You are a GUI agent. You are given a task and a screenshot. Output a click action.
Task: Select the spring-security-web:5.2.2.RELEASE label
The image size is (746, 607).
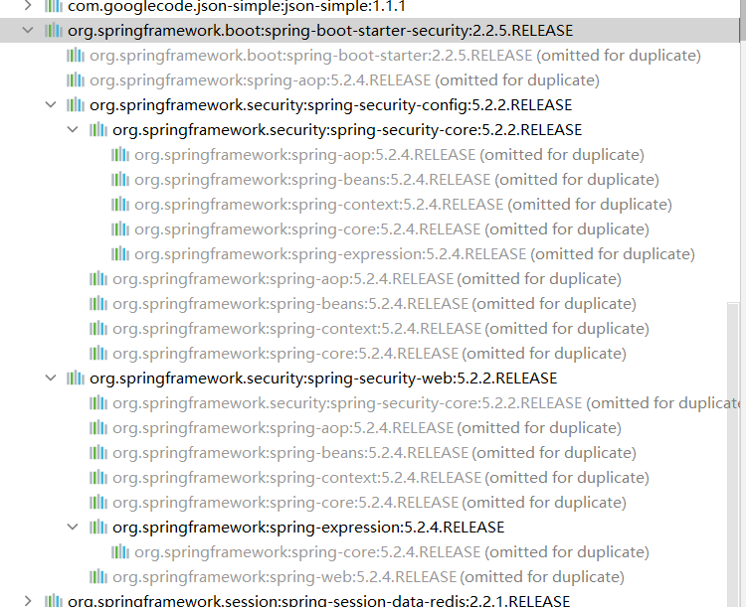click(x=323, y=379)
